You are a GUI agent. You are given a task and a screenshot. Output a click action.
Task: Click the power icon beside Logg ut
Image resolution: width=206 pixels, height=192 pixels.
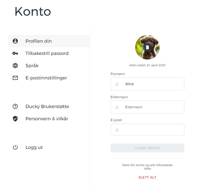15,147
